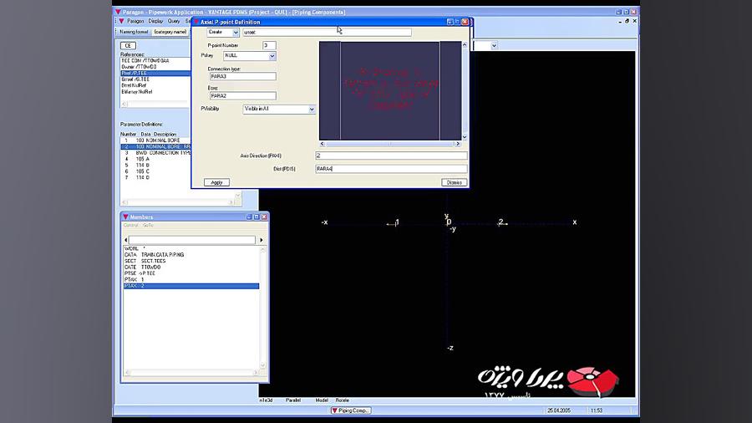Select highlighted parameter 2 NOMINAL BORE row
Viewport: 752px width, 423px height.
tap(155, 146)
